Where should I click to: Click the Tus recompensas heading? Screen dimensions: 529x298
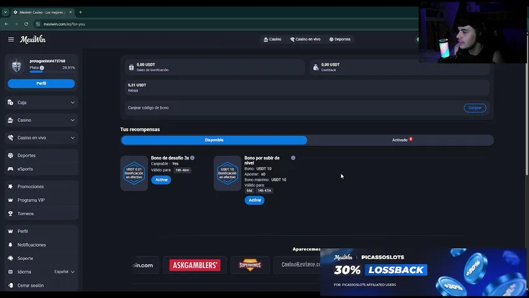pyautogui.click(x=140, y=129)
